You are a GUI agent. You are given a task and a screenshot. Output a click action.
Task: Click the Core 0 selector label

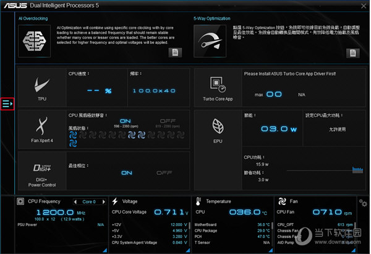click(x=89, y=202)
